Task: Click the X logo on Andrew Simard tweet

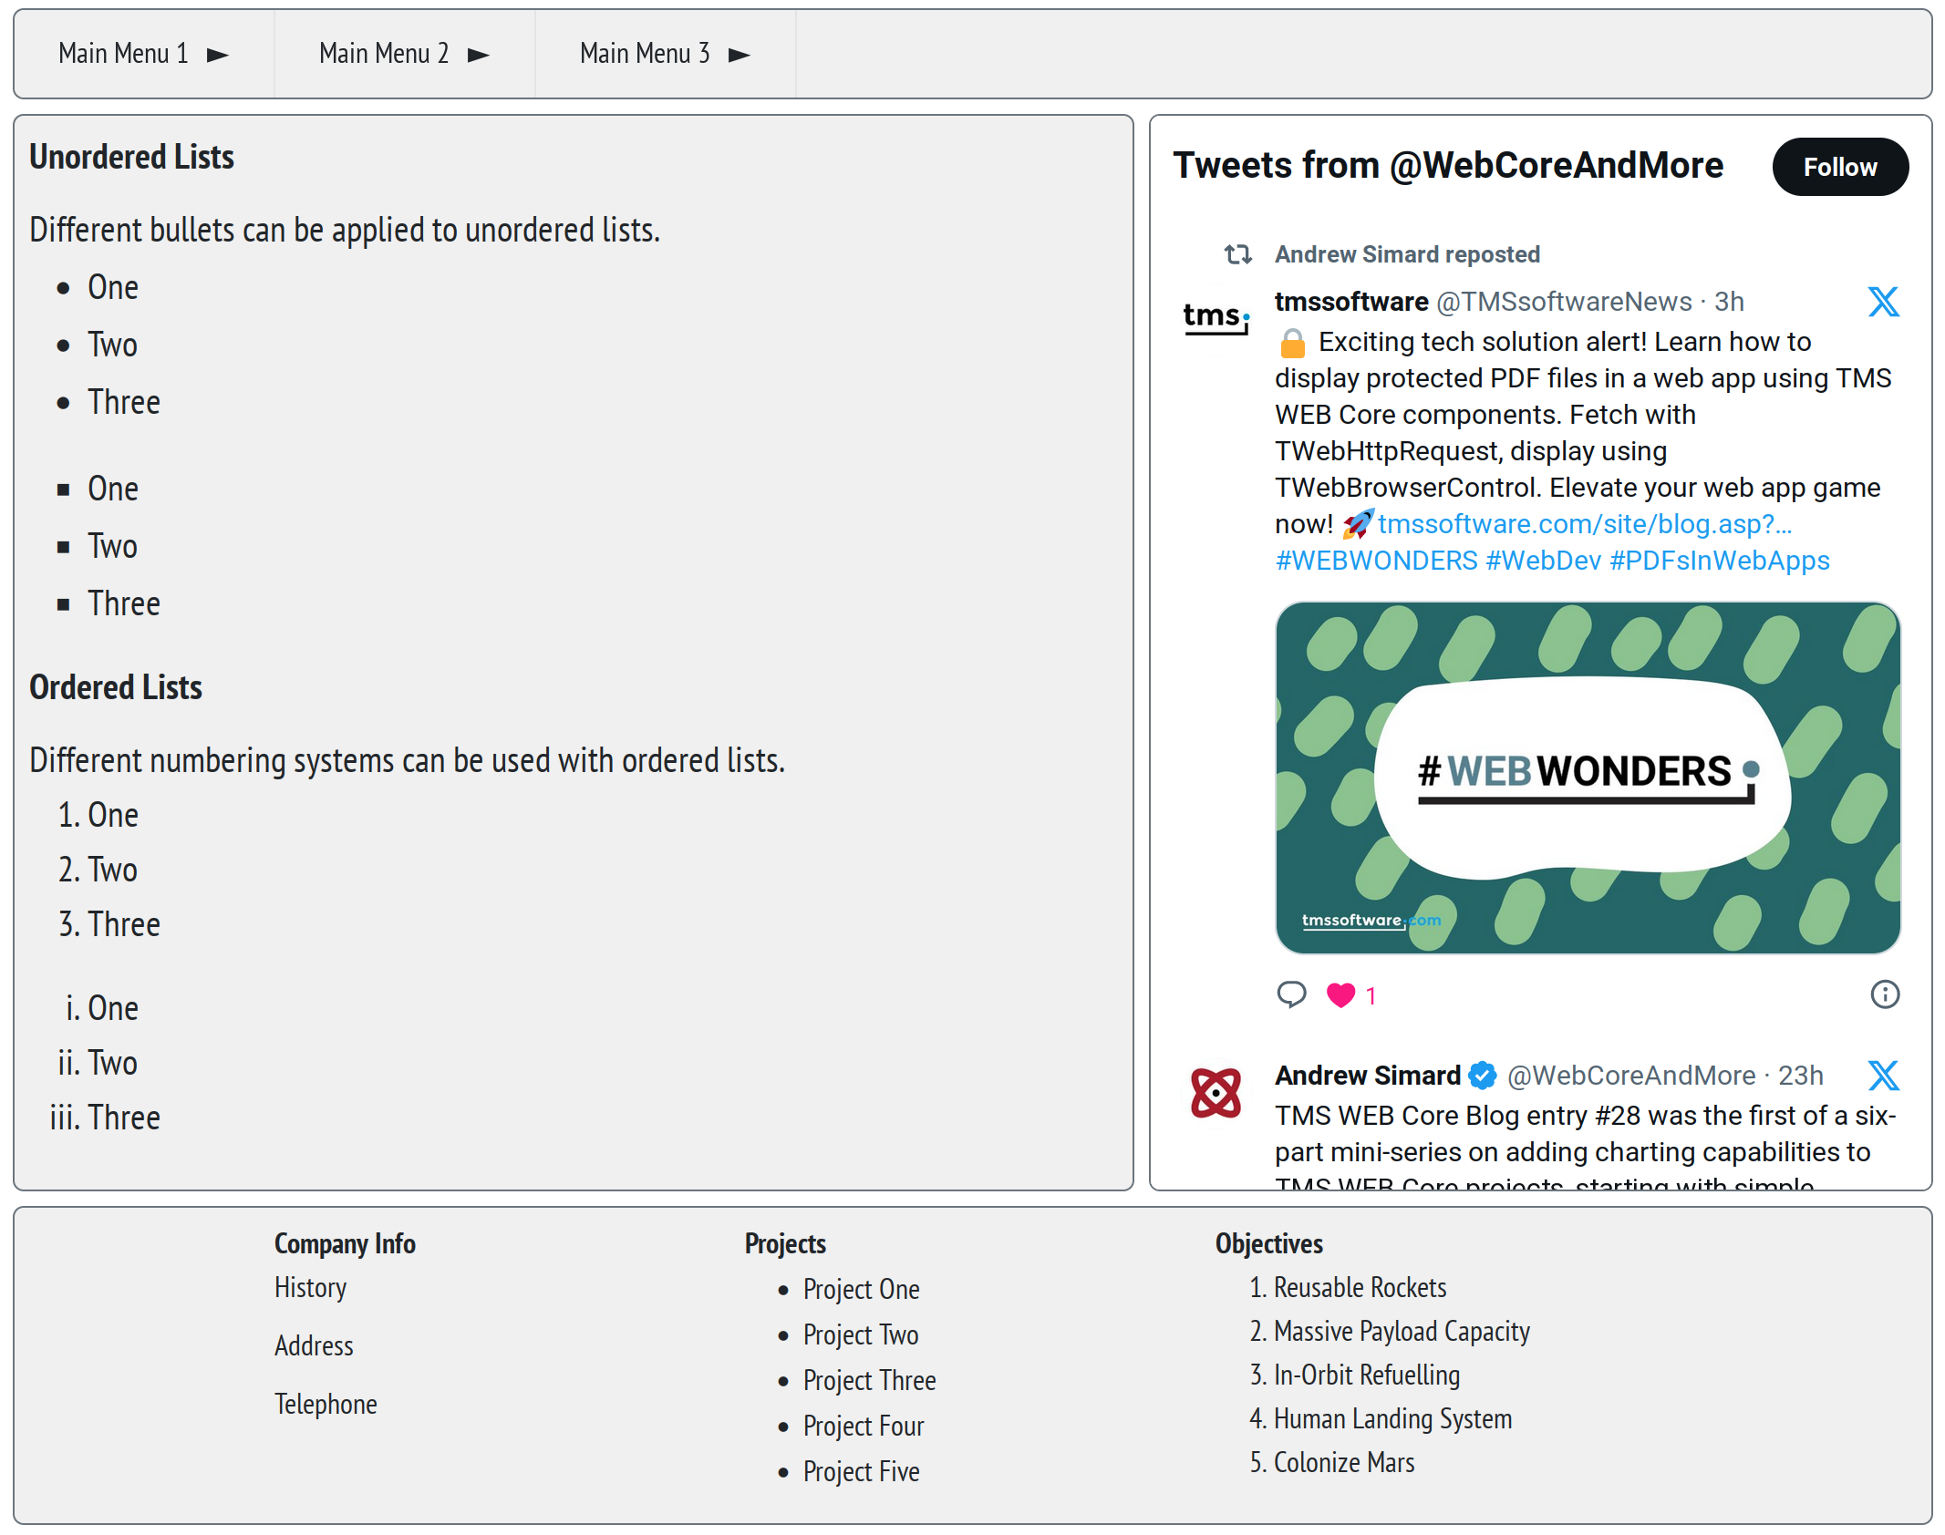Action: pos(1883,1076)
